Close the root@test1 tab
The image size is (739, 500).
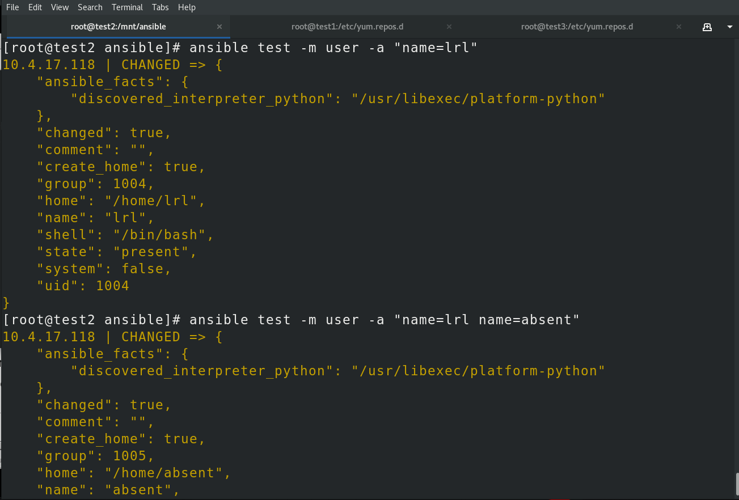pos(449,27)
